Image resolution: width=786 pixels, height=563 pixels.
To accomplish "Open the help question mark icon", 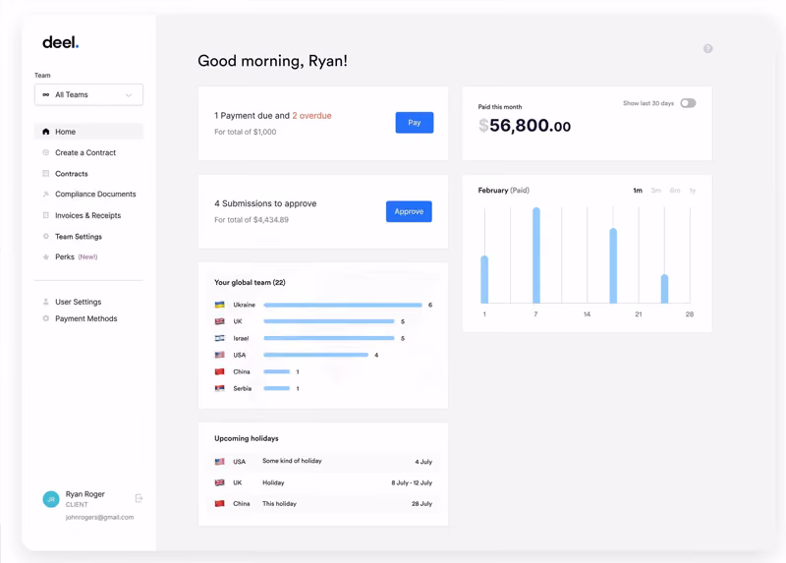I will pos(707,48).
